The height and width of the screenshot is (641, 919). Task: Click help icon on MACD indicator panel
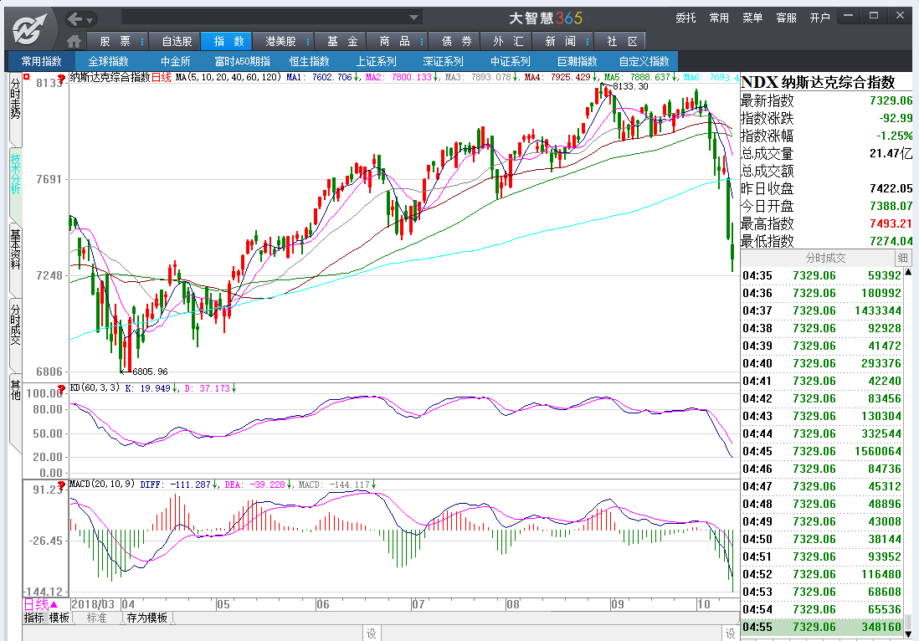61,485
